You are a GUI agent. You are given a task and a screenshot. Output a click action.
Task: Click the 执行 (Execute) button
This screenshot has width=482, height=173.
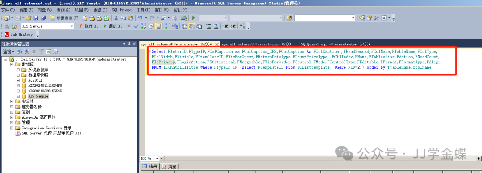coord(88,26)
